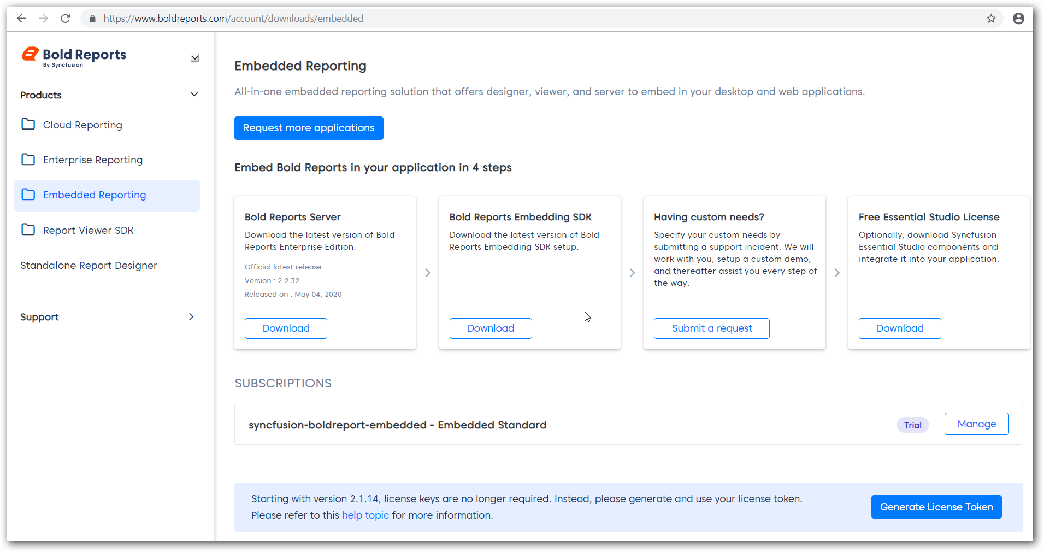Click the padlock site info icon
This screenshot has height=552, width=1044.
92,19
